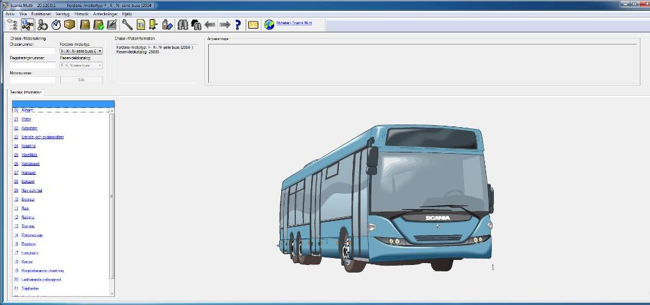Click the yellow envelope message icon
Image resolution: width=650 pixels, height=305 pixels.
click(x=253, y=25)
